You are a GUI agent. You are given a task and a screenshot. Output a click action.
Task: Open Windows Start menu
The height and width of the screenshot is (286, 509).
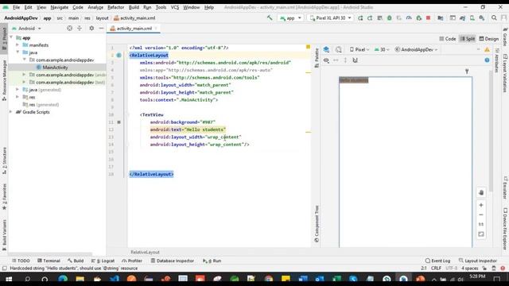pos(9,279)
